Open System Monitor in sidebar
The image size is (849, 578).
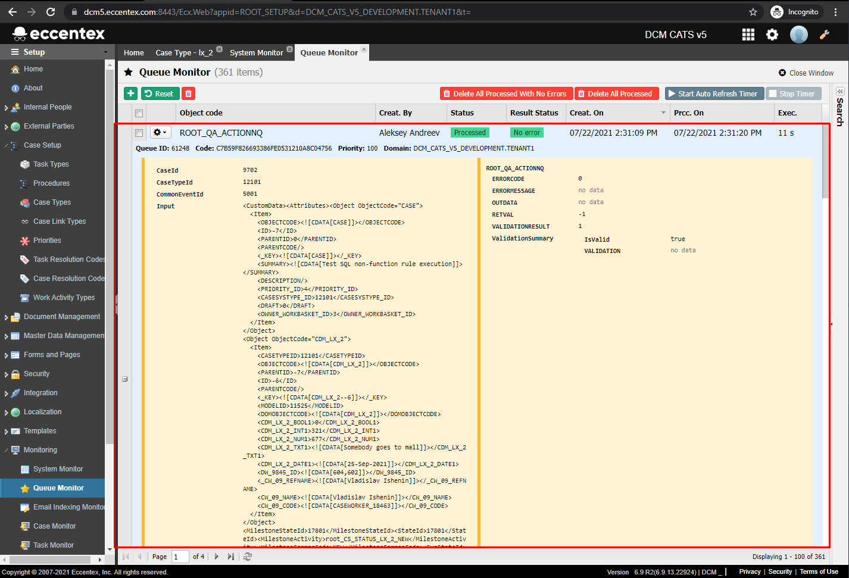[58, 469]
